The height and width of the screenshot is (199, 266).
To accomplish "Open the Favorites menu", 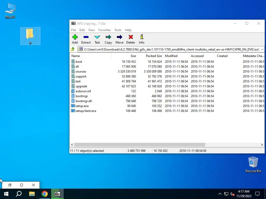I will click(x=104, y=30).
